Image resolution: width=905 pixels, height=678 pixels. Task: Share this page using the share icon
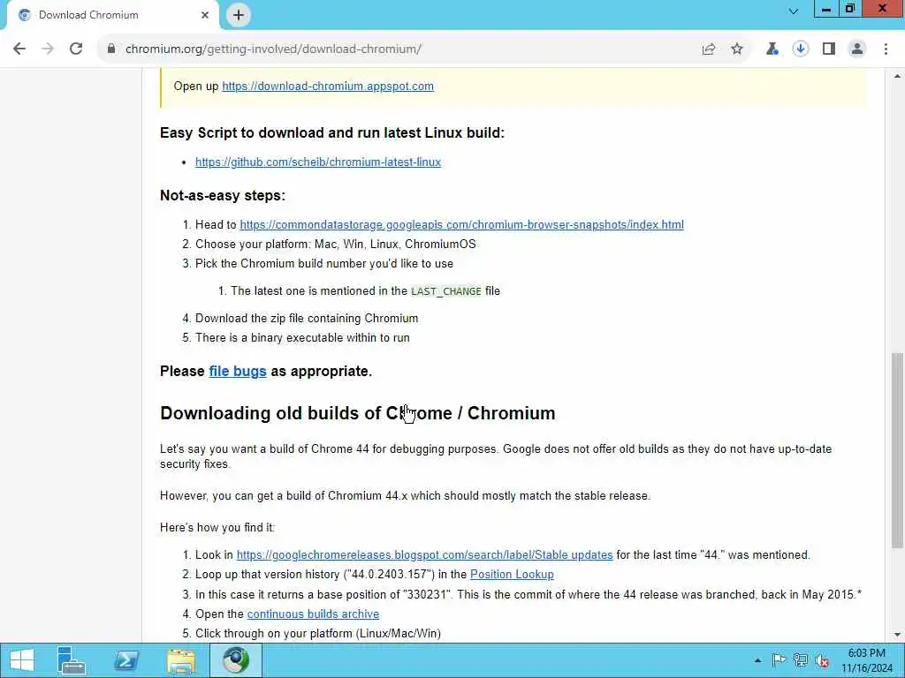click(709, 49)
